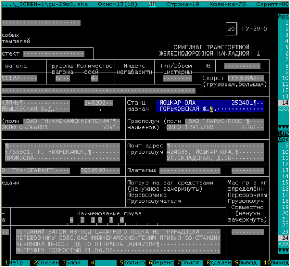Click the ЧЕРНЯНКА Ю-ВОСТ ЖД cargo line
This screenshot has height=267, width=290.
[x=118, y=244]
